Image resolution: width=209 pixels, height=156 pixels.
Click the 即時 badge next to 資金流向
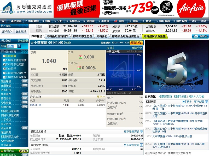tap(25, 128)
